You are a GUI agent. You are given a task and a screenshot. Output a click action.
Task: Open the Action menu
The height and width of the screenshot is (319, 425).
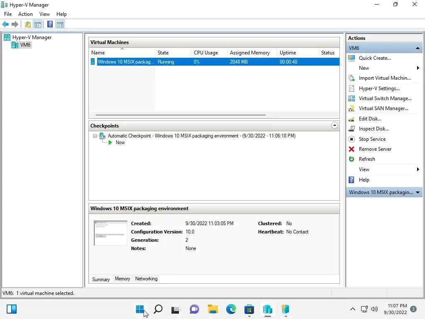click(x=25, y=14)
